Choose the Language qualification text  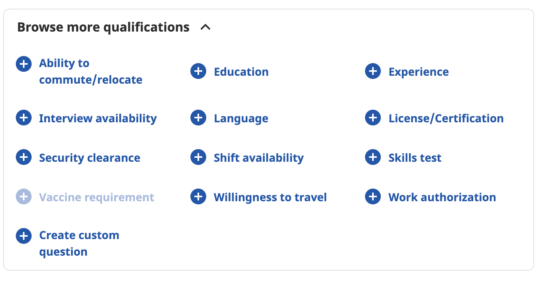coord(241,118)
